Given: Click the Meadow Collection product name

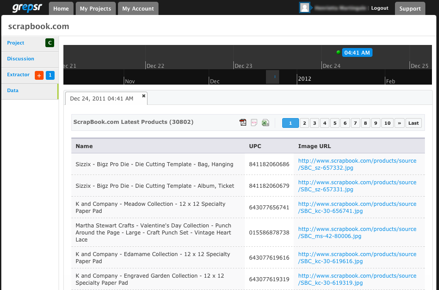Looking at the screenshot, I should pyautogui.click(x=150, y=207).
